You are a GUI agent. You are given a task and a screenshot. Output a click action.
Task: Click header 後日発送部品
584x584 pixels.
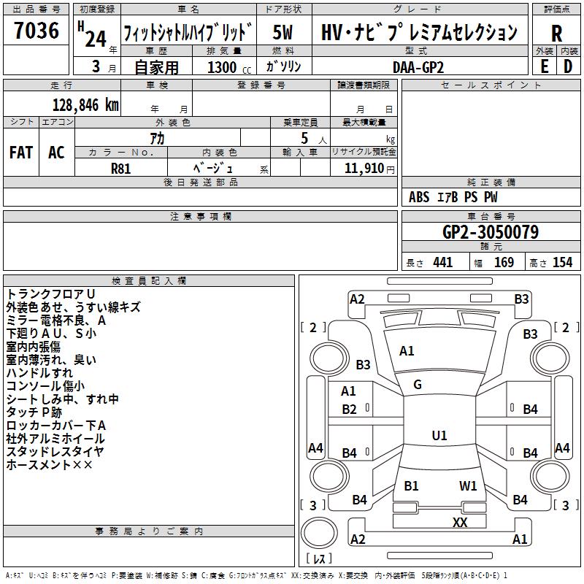pyautogui.click(x=201, y=182)
